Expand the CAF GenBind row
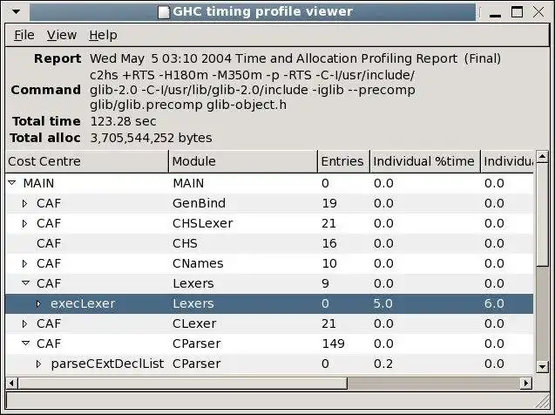Screen dimensions: 555x415 coord(24,203)
